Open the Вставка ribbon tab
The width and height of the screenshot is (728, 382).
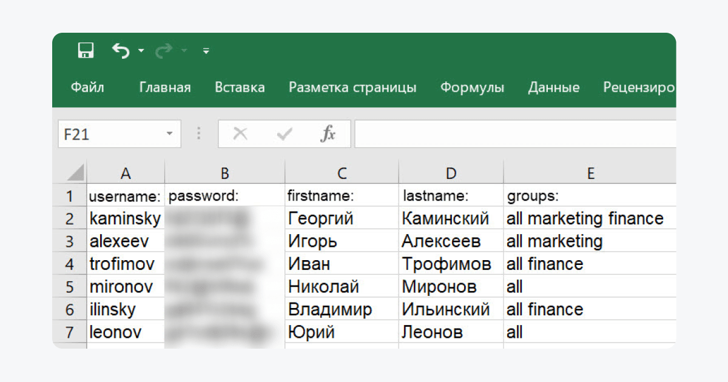(240, 87)
